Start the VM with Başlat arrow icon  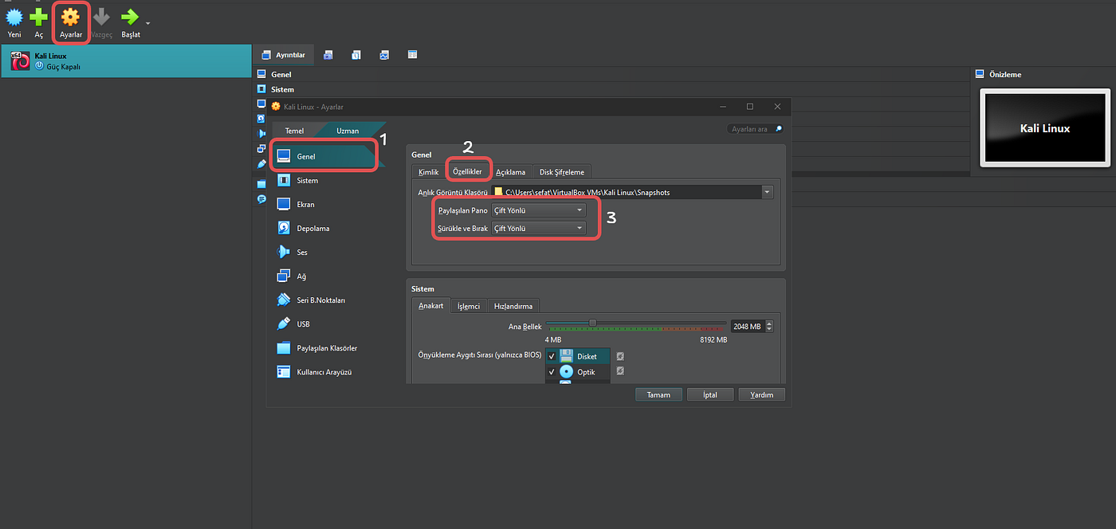[130, 17]
